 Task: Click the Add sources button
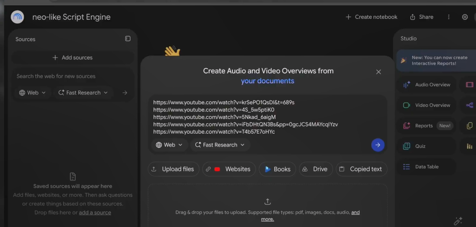[73, 58]
